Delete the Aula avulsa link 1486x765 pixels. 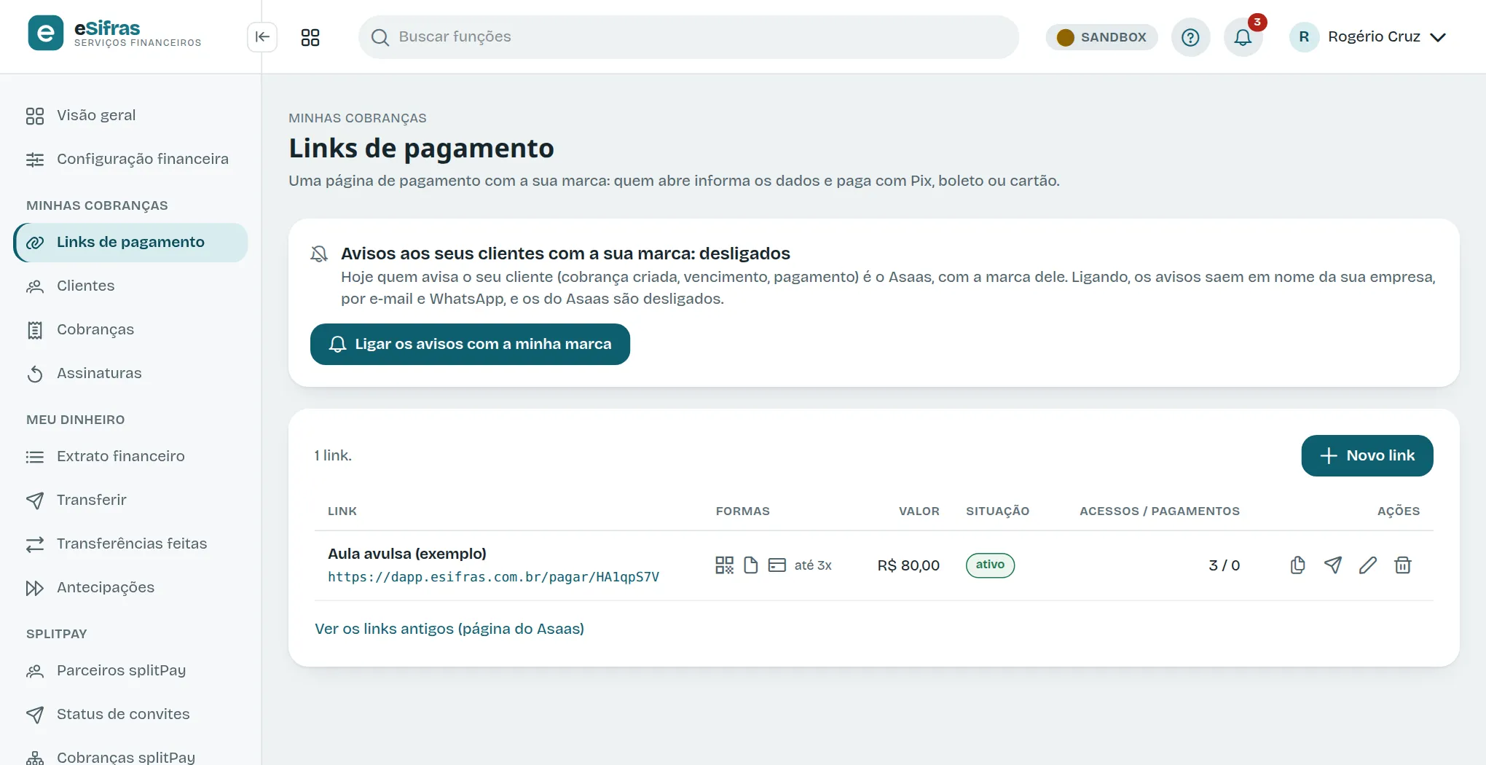click(x=1402, y=565)
